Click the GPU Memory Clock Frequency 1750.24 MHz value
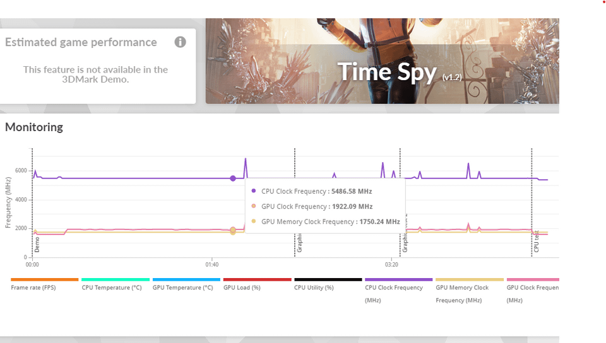 click(379, 222)
